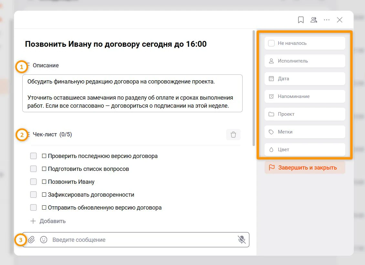This screenshot has height=265, width=365.
Task: Open the emoji smiley picker
Action: click(x=44, y=240)
